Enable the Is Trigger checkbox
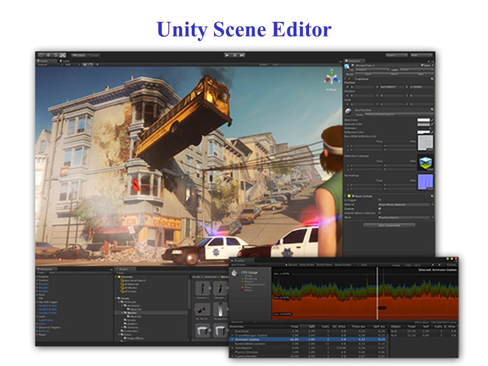This screenshot has width=488, height=366. (380, 200)
